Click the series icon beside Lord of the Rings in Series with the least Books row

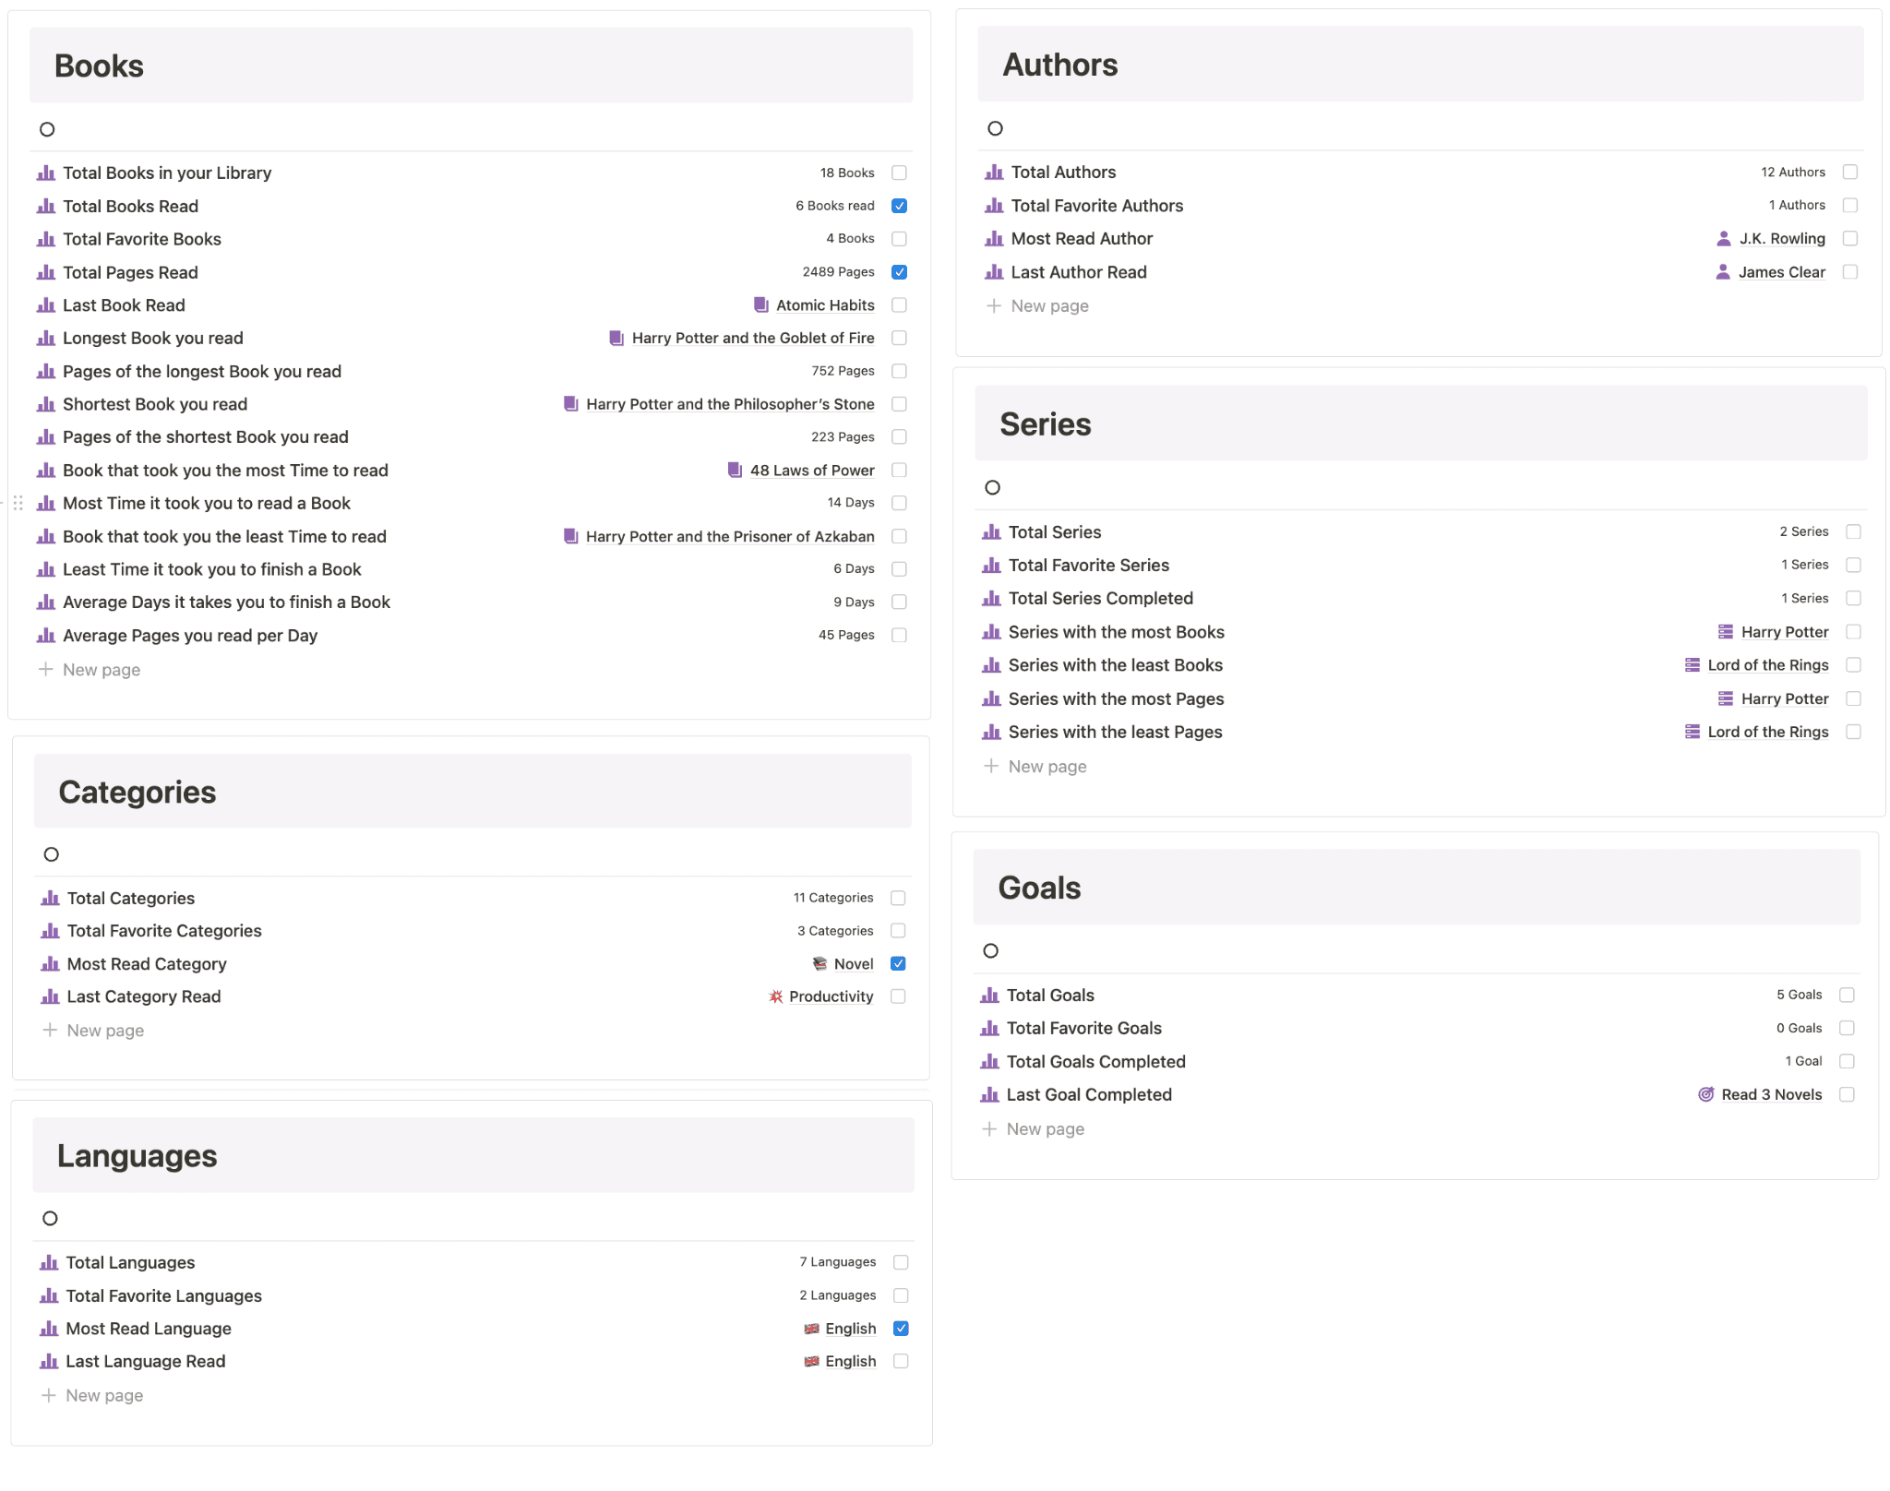click(x=1693, y=665)
